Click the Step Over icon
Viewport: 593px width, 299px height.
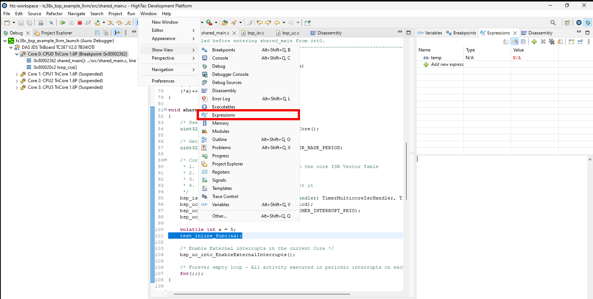tap(119, 23)
